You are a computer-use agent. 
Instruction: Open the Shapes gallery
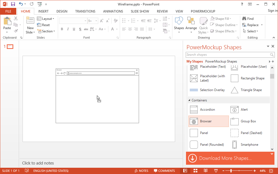[179, 25]
